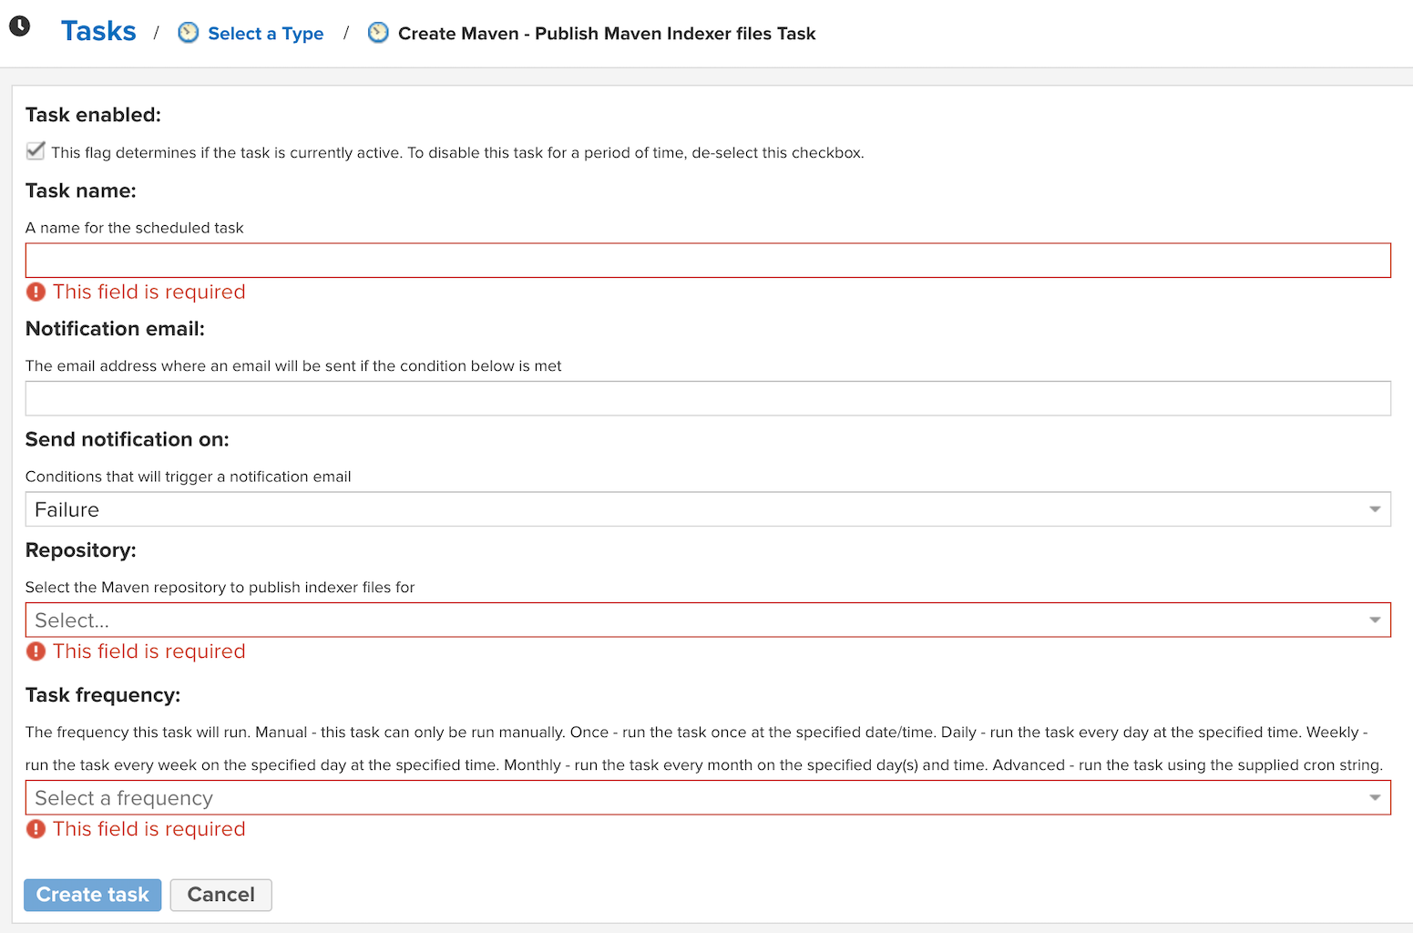Open the Send notification on Failure dropdown
Viewport: 1413px width, 933px height.
click(708, 509)
